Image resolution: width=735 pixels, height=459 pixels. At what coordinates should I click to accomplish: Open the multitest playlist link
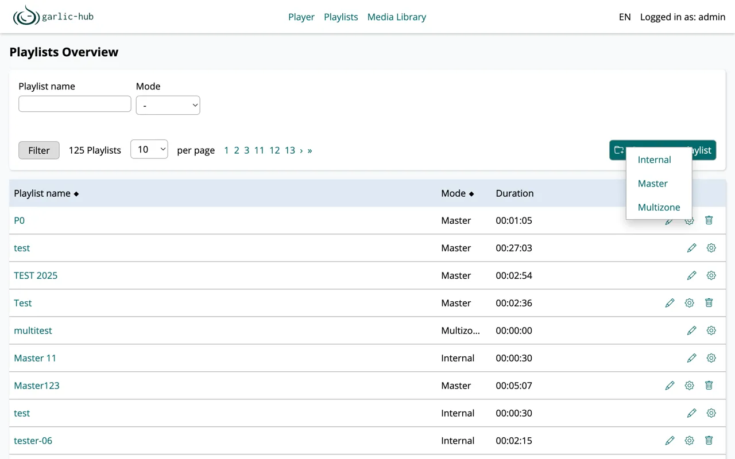tap(33, 330)
